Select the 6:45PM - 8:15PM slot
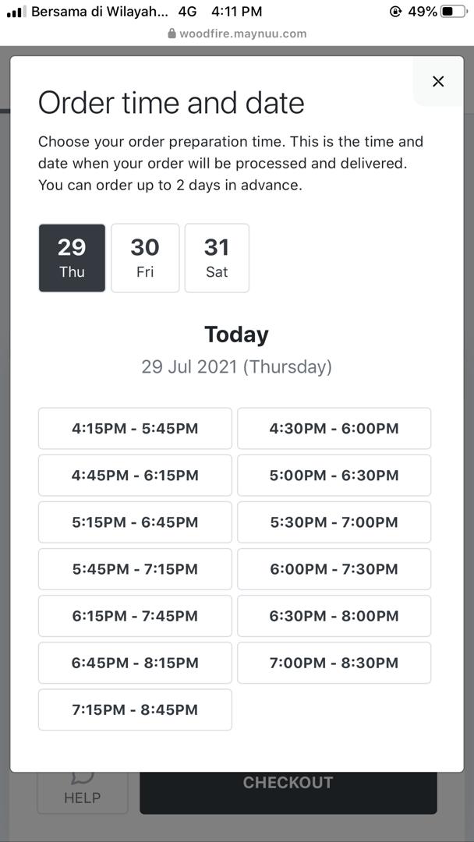Viewport: 474px width, 842px height. pyautogui.click(x=135, y=663)
